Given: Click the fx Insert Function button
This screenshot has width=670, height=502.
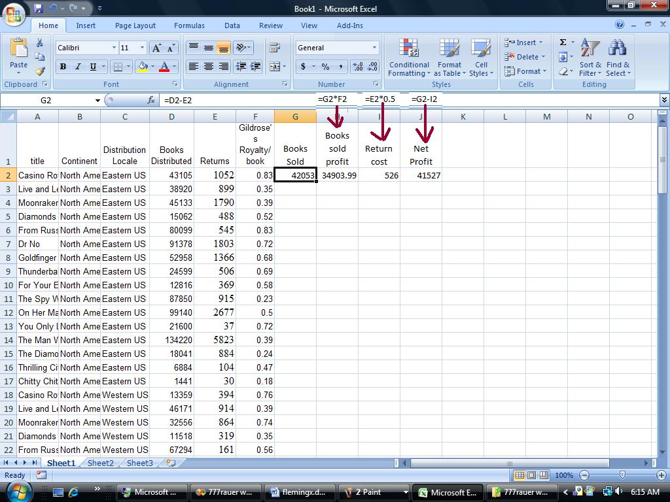Looking at the screenshot, I should coord(151,100).
